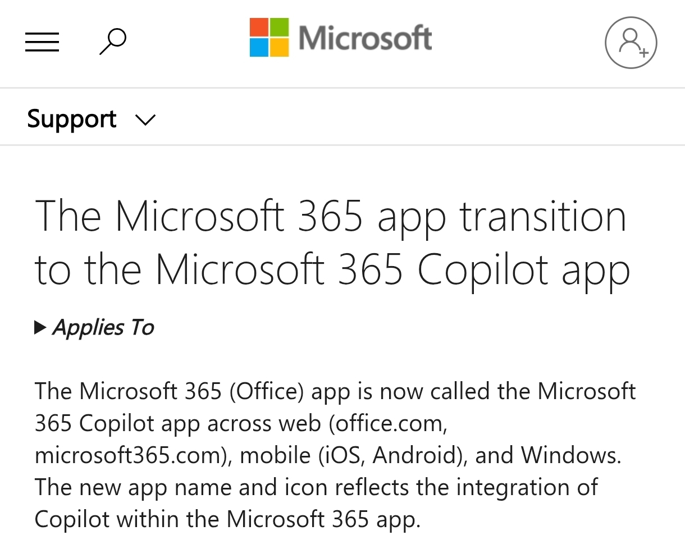685x549 pixels.
Task: Click the red square of Microsoft logo
Action: 259,28
